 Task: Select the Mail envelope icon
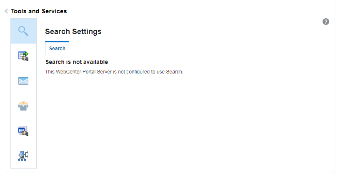coord(23,81)
